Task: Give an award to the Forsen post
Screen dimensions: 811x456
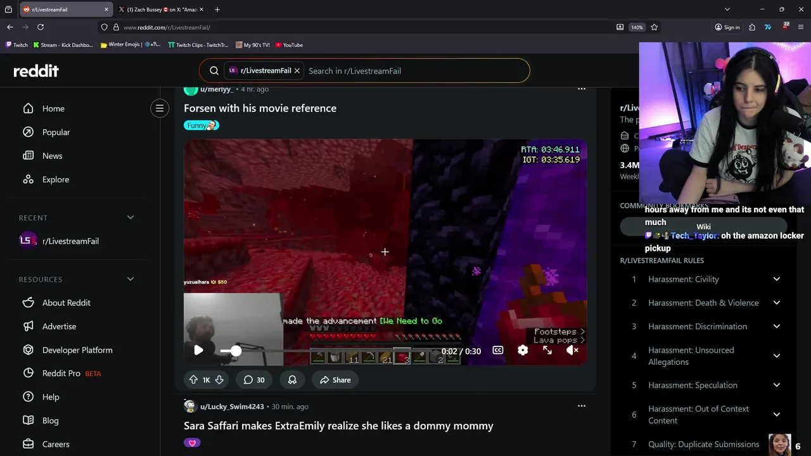Action: click(292, 380)
